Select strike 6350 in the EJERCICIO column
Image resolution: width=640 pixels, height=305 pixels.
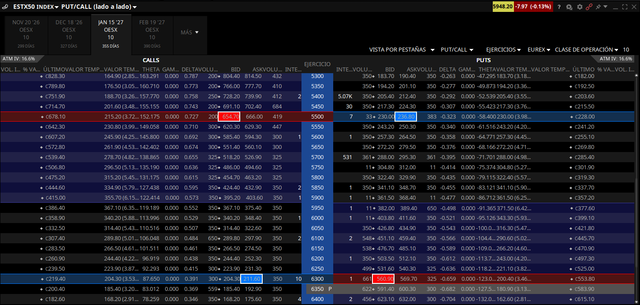(x=317, y=289)
